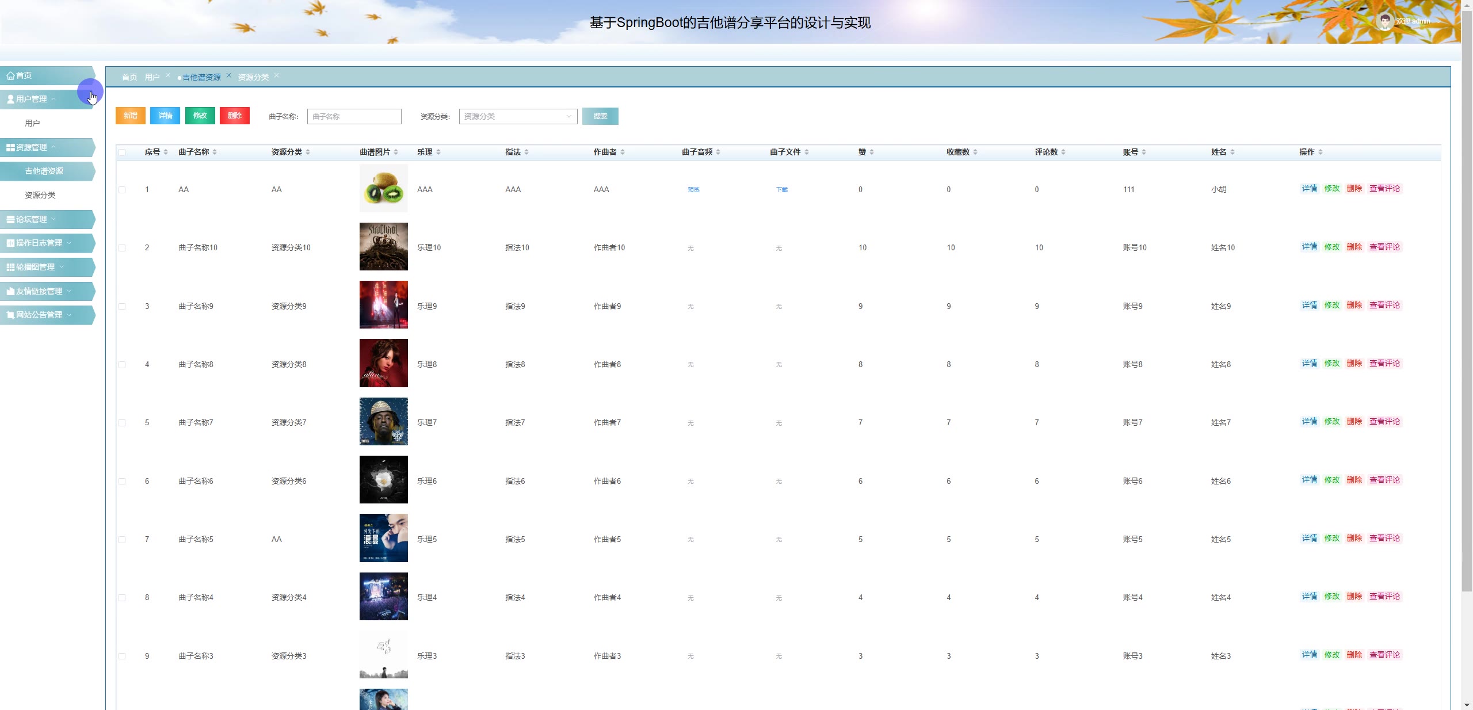The height and width of the screenshot is (710, 1473).
Task: Click the operation log management icon
Action: (x=10, y=243)
